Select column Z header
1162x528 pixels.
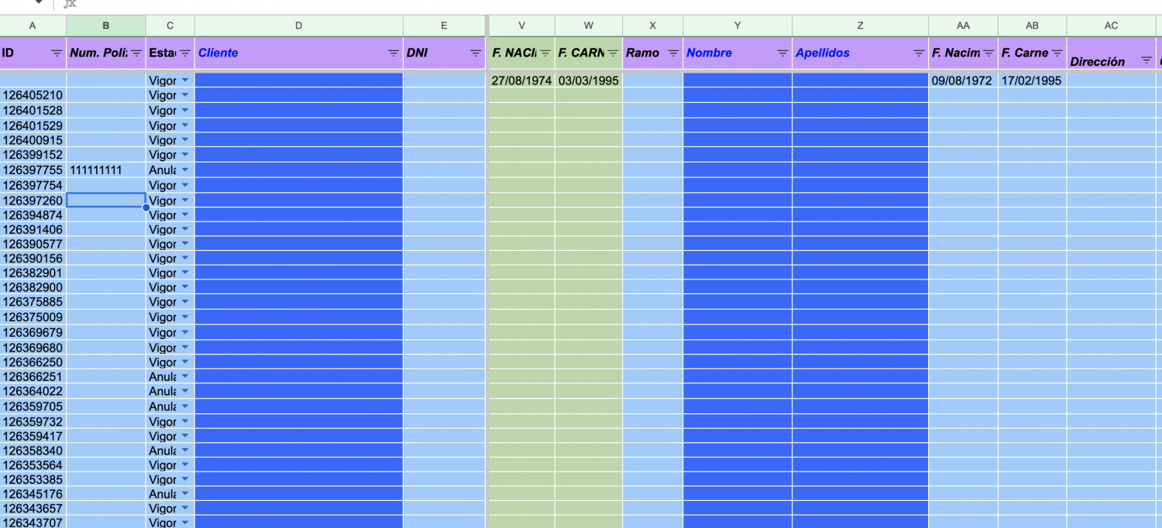coord(861,26)
